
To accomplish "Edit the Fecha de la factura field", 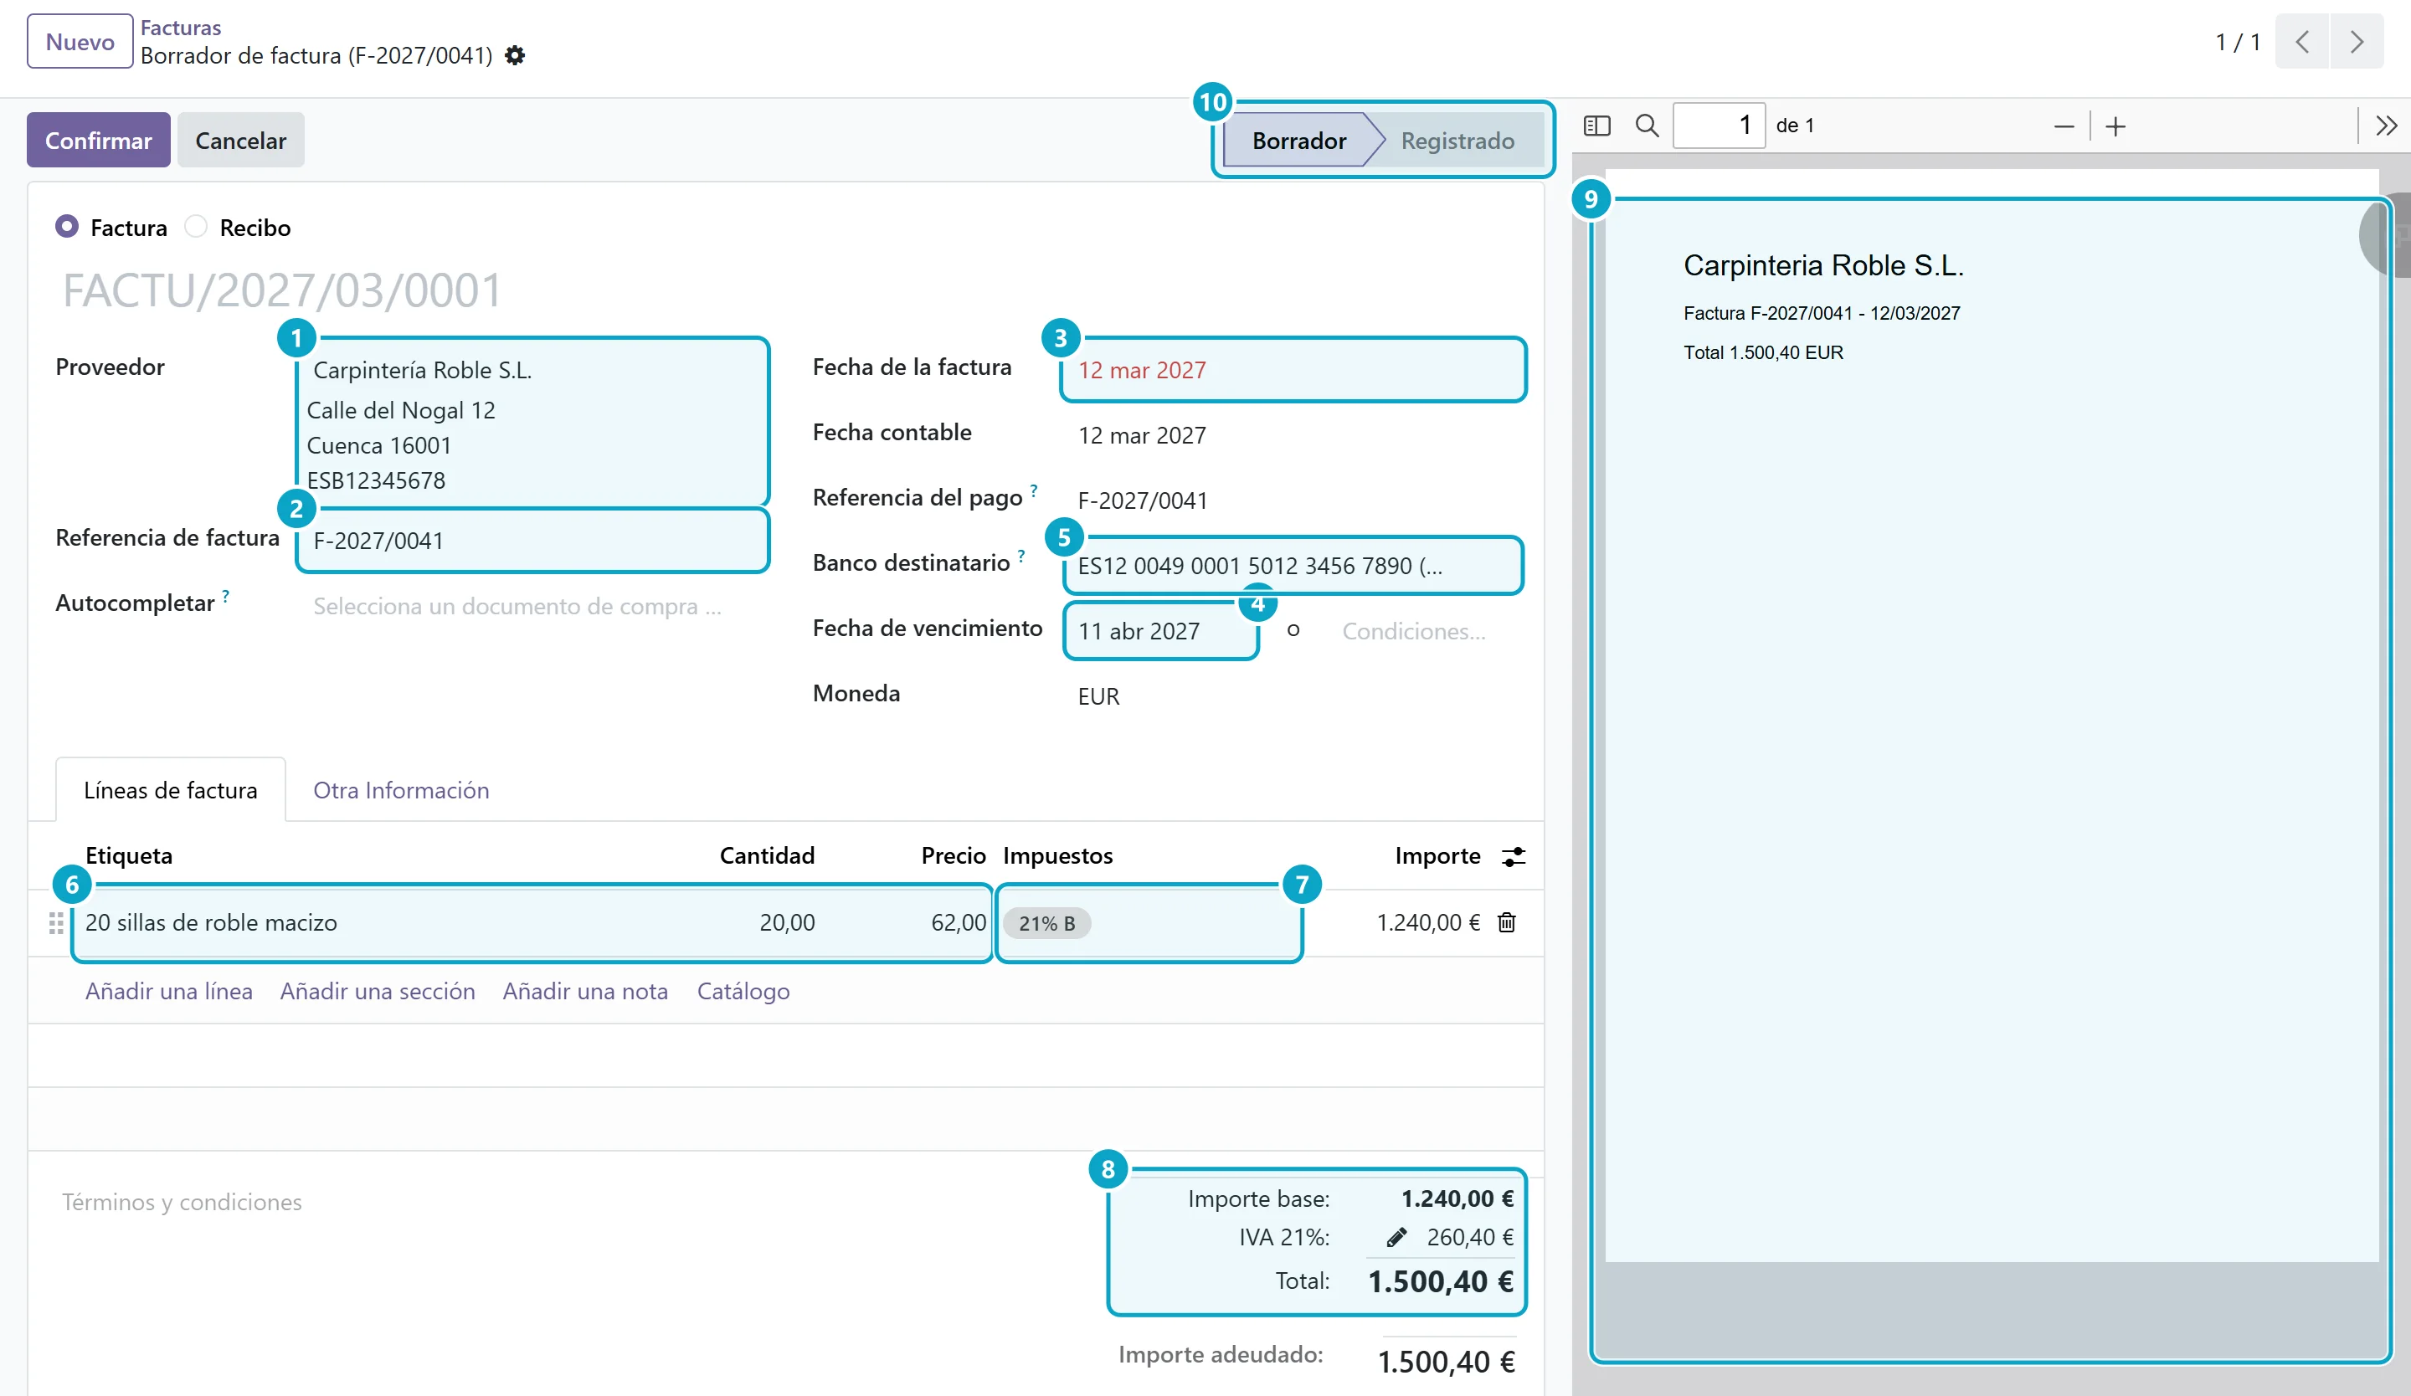I will point(1293,370).
